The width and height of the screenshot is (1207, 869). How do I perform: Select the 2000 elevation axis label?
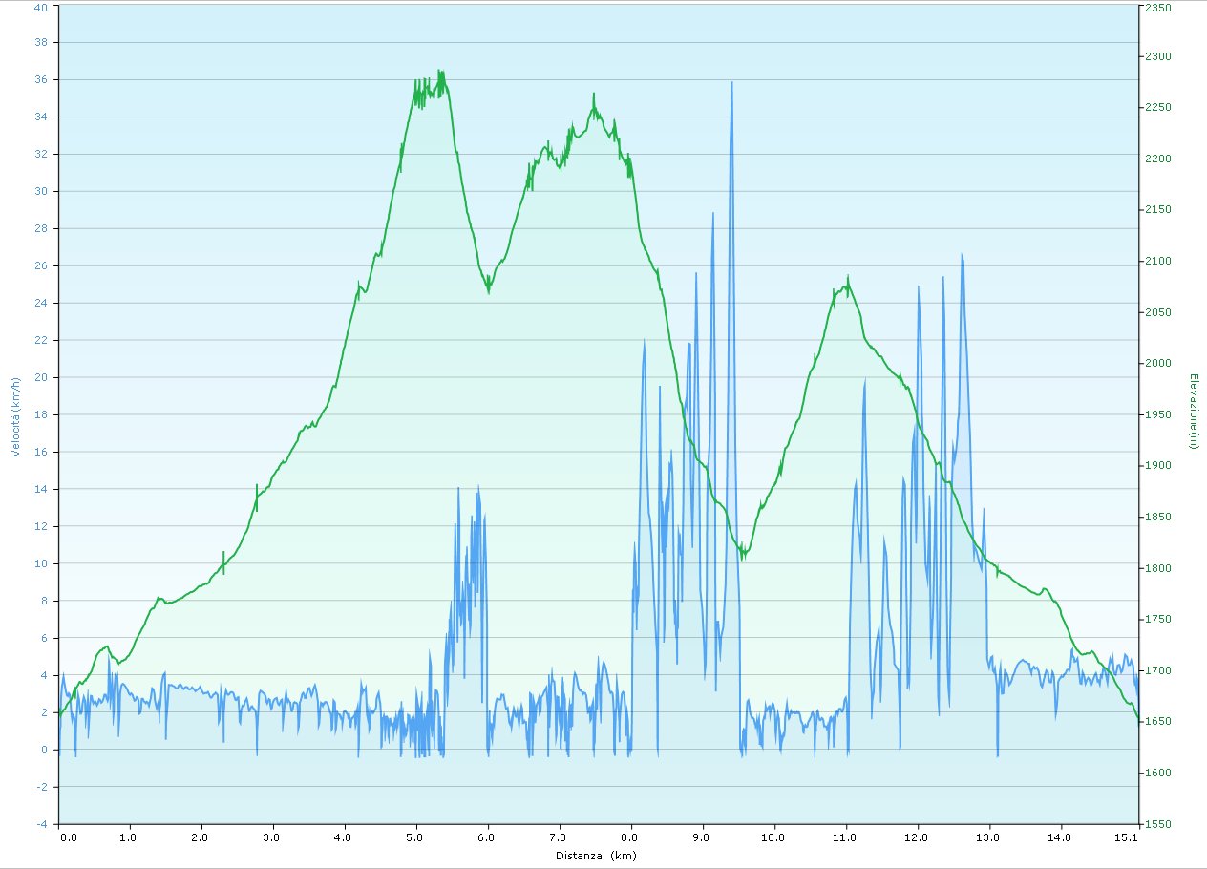click(1158, 364)
